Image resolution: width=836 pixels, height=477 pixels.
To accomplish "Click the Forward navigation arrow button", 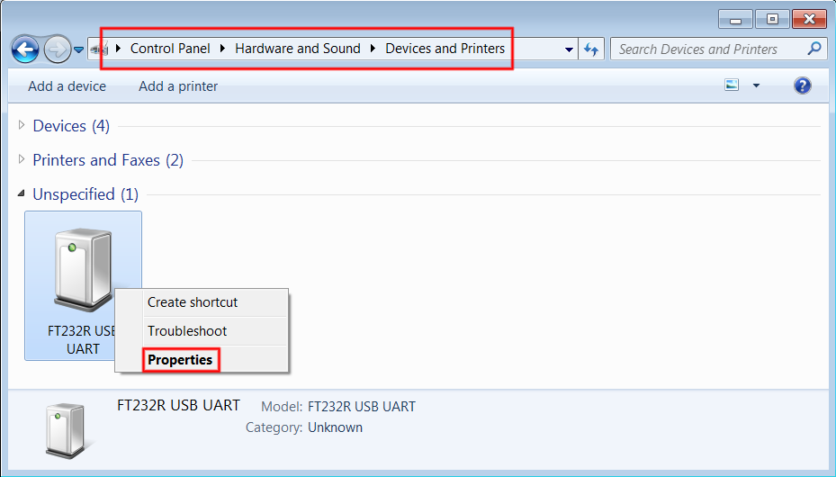I will click(x=57, y=49).
